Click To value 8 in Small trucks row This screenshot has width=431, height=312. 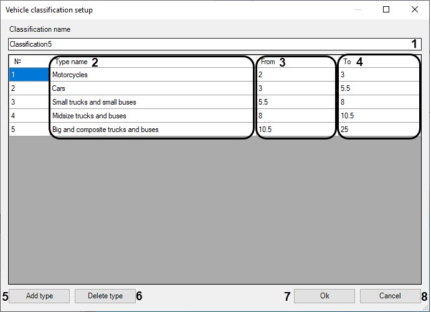click(x=379, y=102)
